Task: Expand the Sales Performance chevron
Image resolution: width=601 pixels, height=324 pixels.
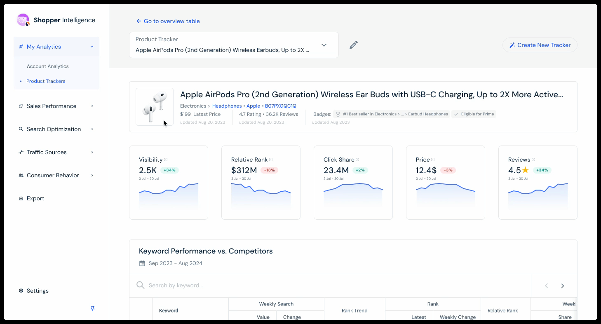Action: click(92, 106)
